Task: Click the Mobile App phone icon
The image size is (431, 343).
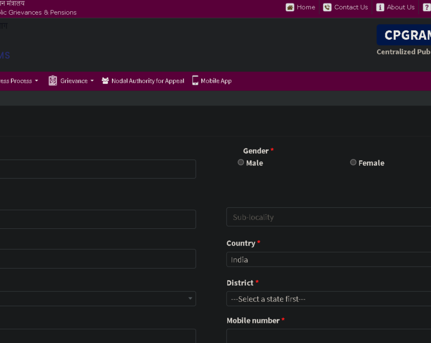Action: tap(195, 80)
